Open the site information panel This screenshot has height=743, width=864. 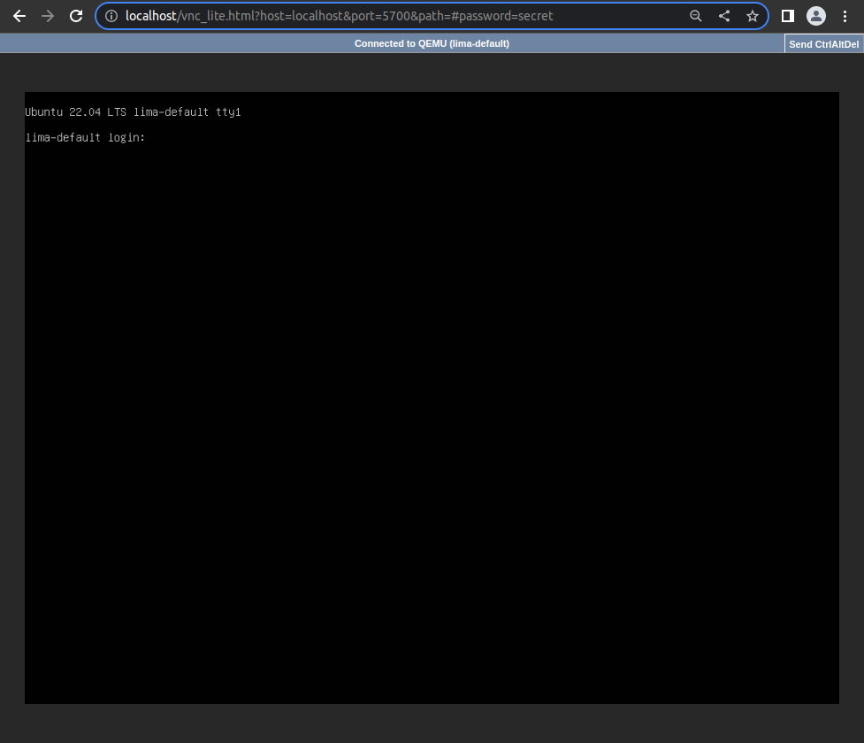111,15
